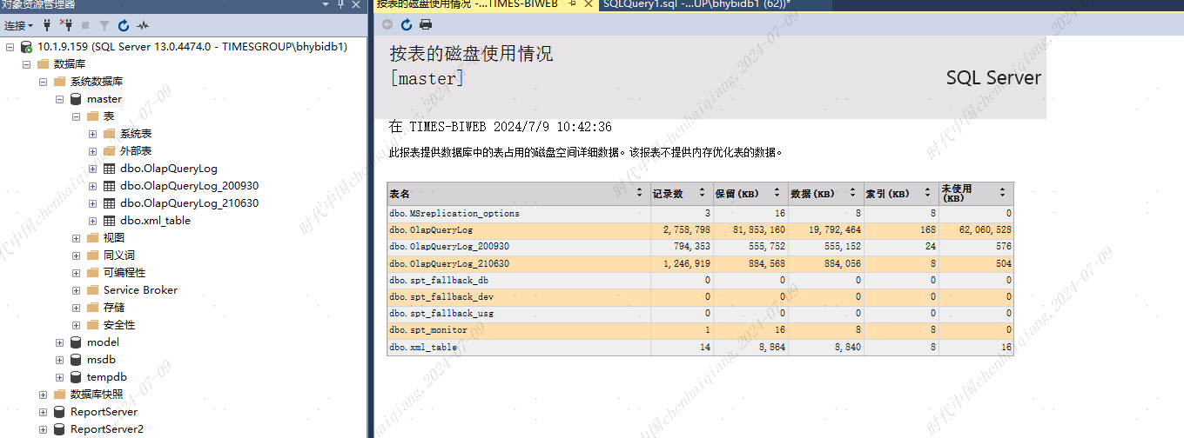Click the 19,792,464 data KB cell

[835, 229]
